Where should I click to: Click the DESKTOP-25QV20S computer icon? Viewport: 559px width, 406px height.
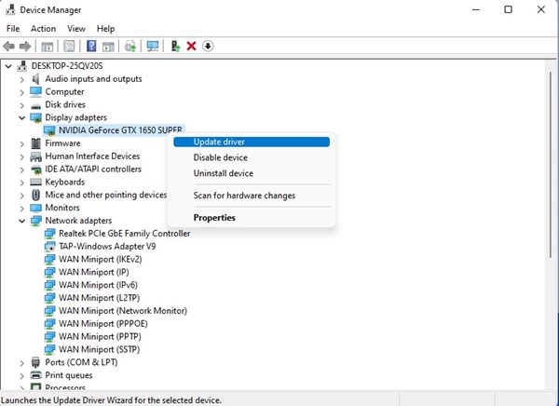pyautogui.click(x=22, y=66)
